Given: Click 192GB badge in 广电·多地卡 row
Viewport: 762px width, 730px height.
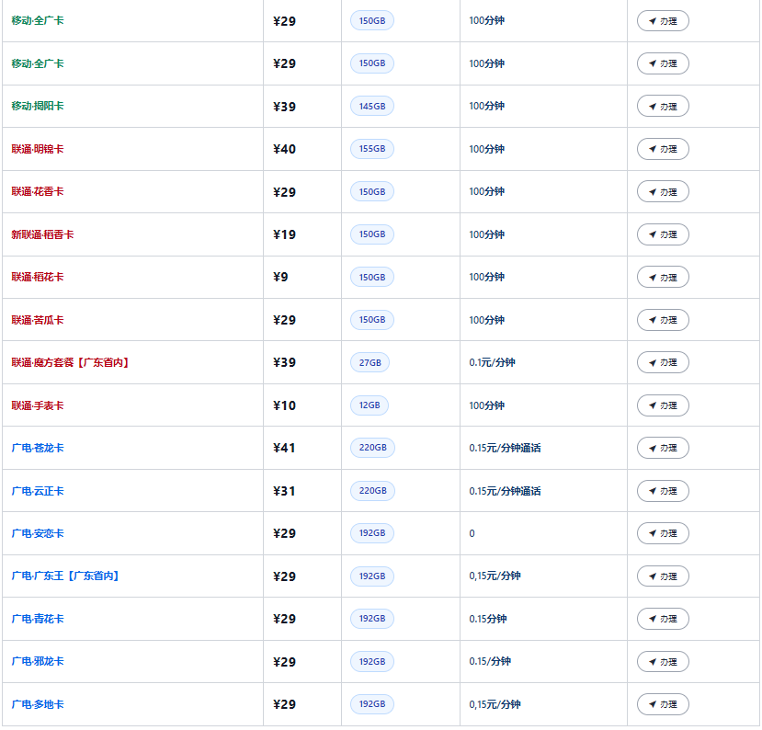Looking at the screenshot, I should click(x=371, y=703).
